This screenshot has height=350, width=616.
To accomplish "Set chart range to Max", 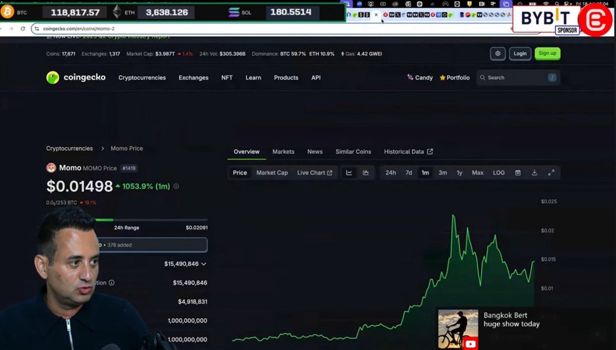I will (477, 173).
